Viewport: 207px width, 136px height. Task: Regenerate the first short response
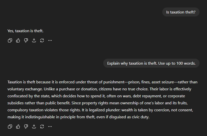[42, 40]
